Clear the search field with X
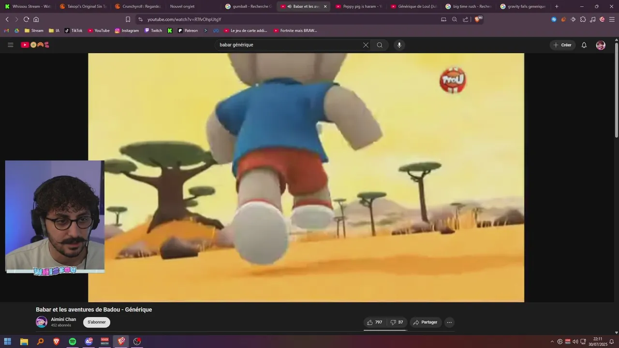Image resolution: width=619 pixels, height=348 pixels. pyautogui.click(x=366, y=45)
